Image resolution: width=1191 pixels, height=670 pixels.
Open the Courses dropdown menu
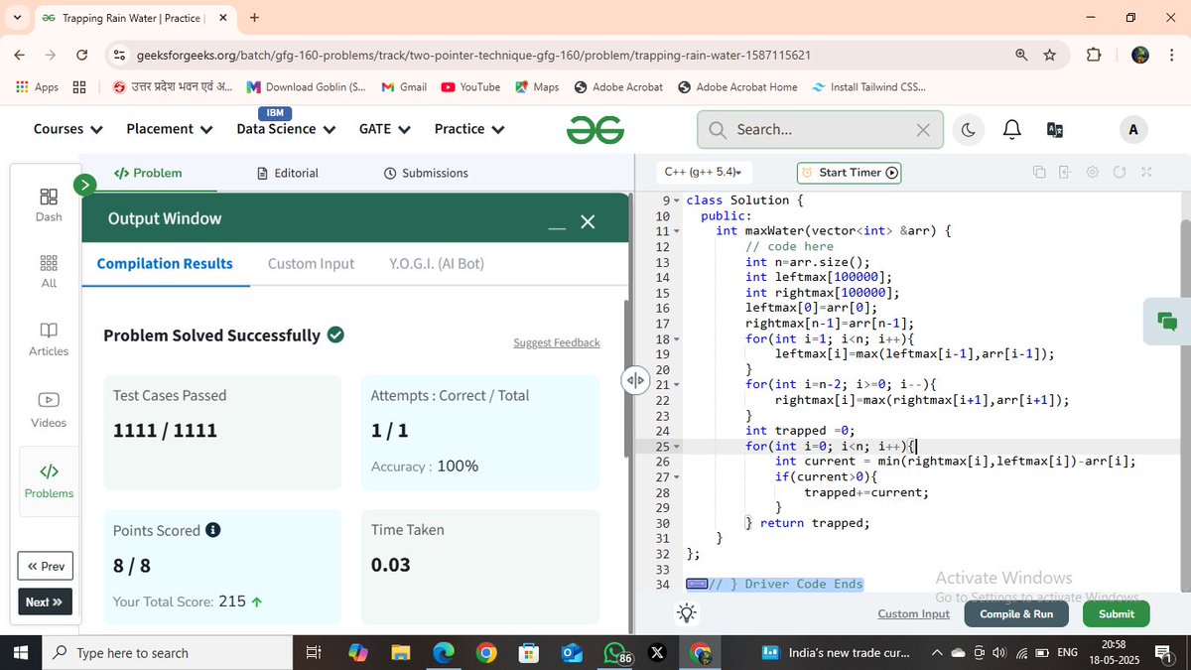(68, 129)
